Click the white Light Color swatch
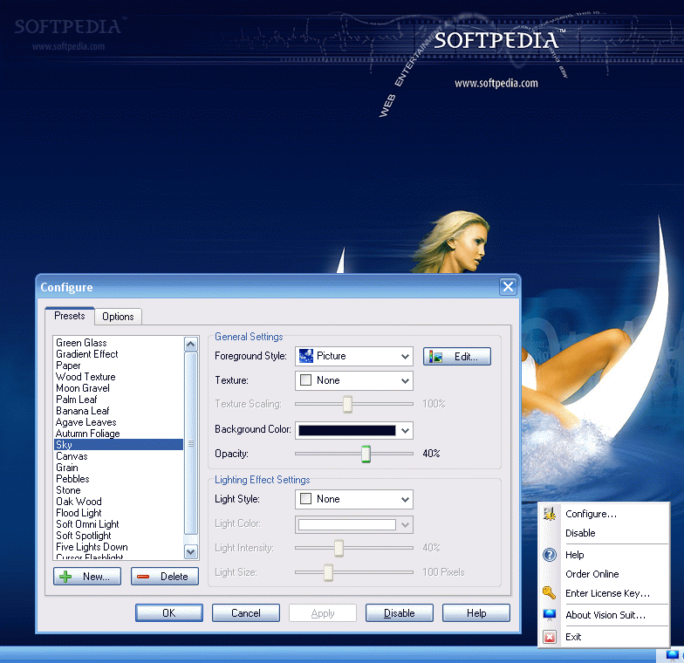The image size is (684, 663). 347,525
